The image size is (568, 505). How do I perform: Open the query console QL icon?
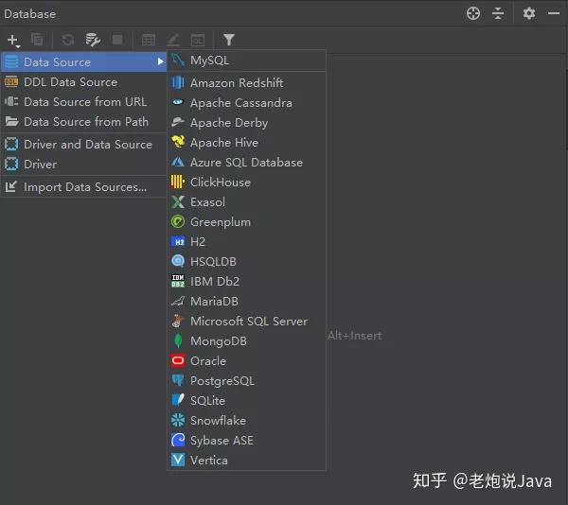tap(198, 40)
